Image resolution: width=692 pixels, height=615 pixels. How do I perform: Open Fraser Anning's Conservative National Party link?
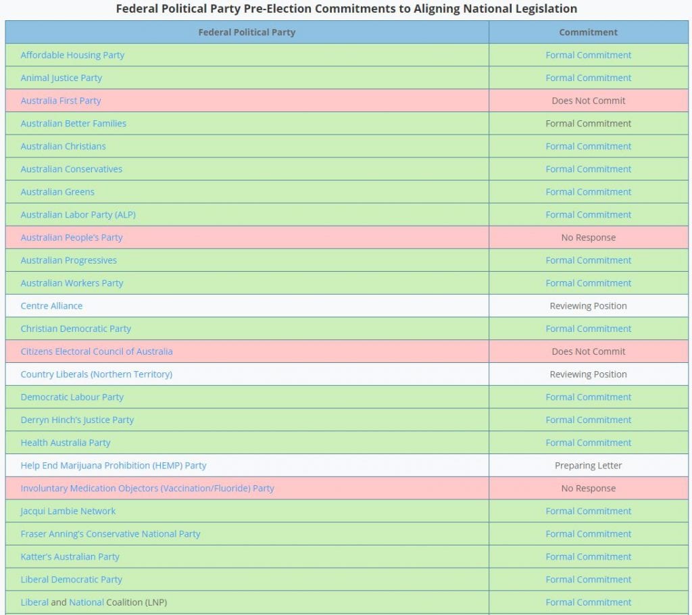pos(110,534)
